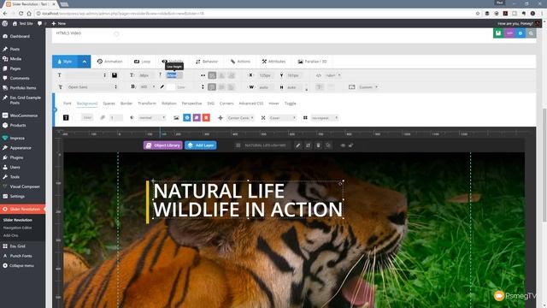Open the Parallax / 3D tab
The height and width of the screenshot is (308, 547).
coord(312,62)
